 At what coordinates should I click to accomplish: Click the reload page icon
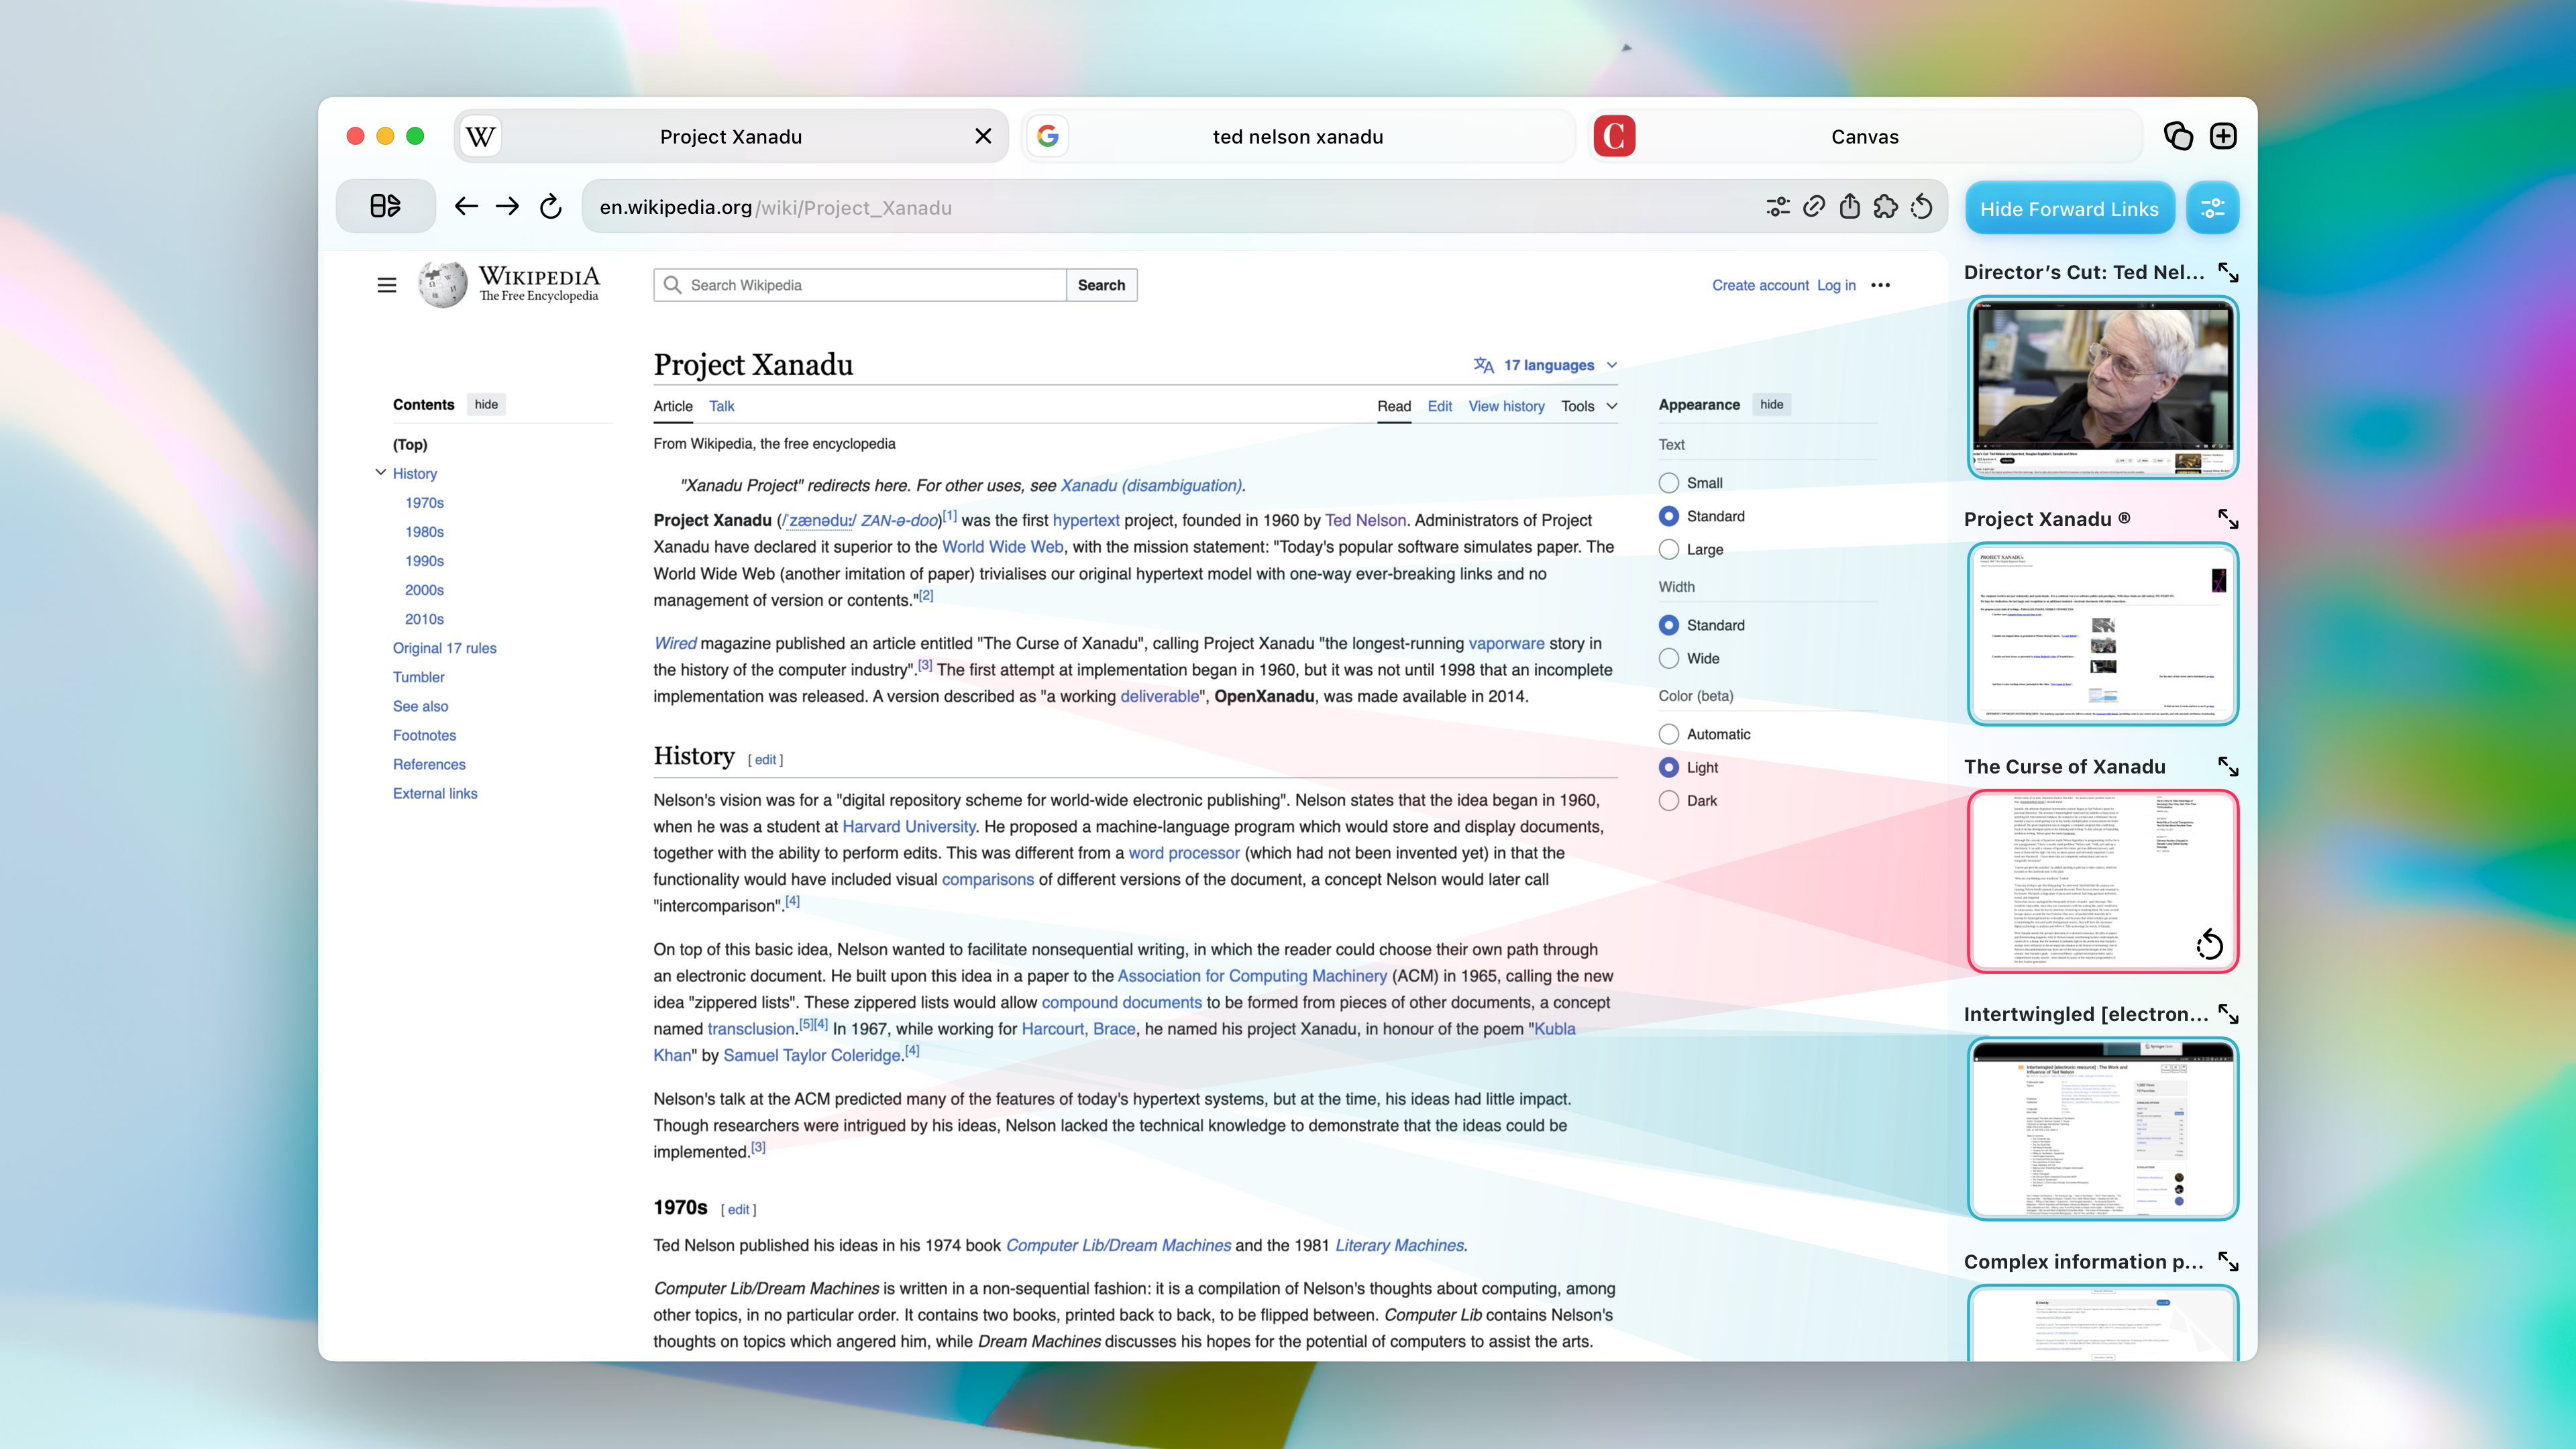pyautogui.click(x=550, y=207)
